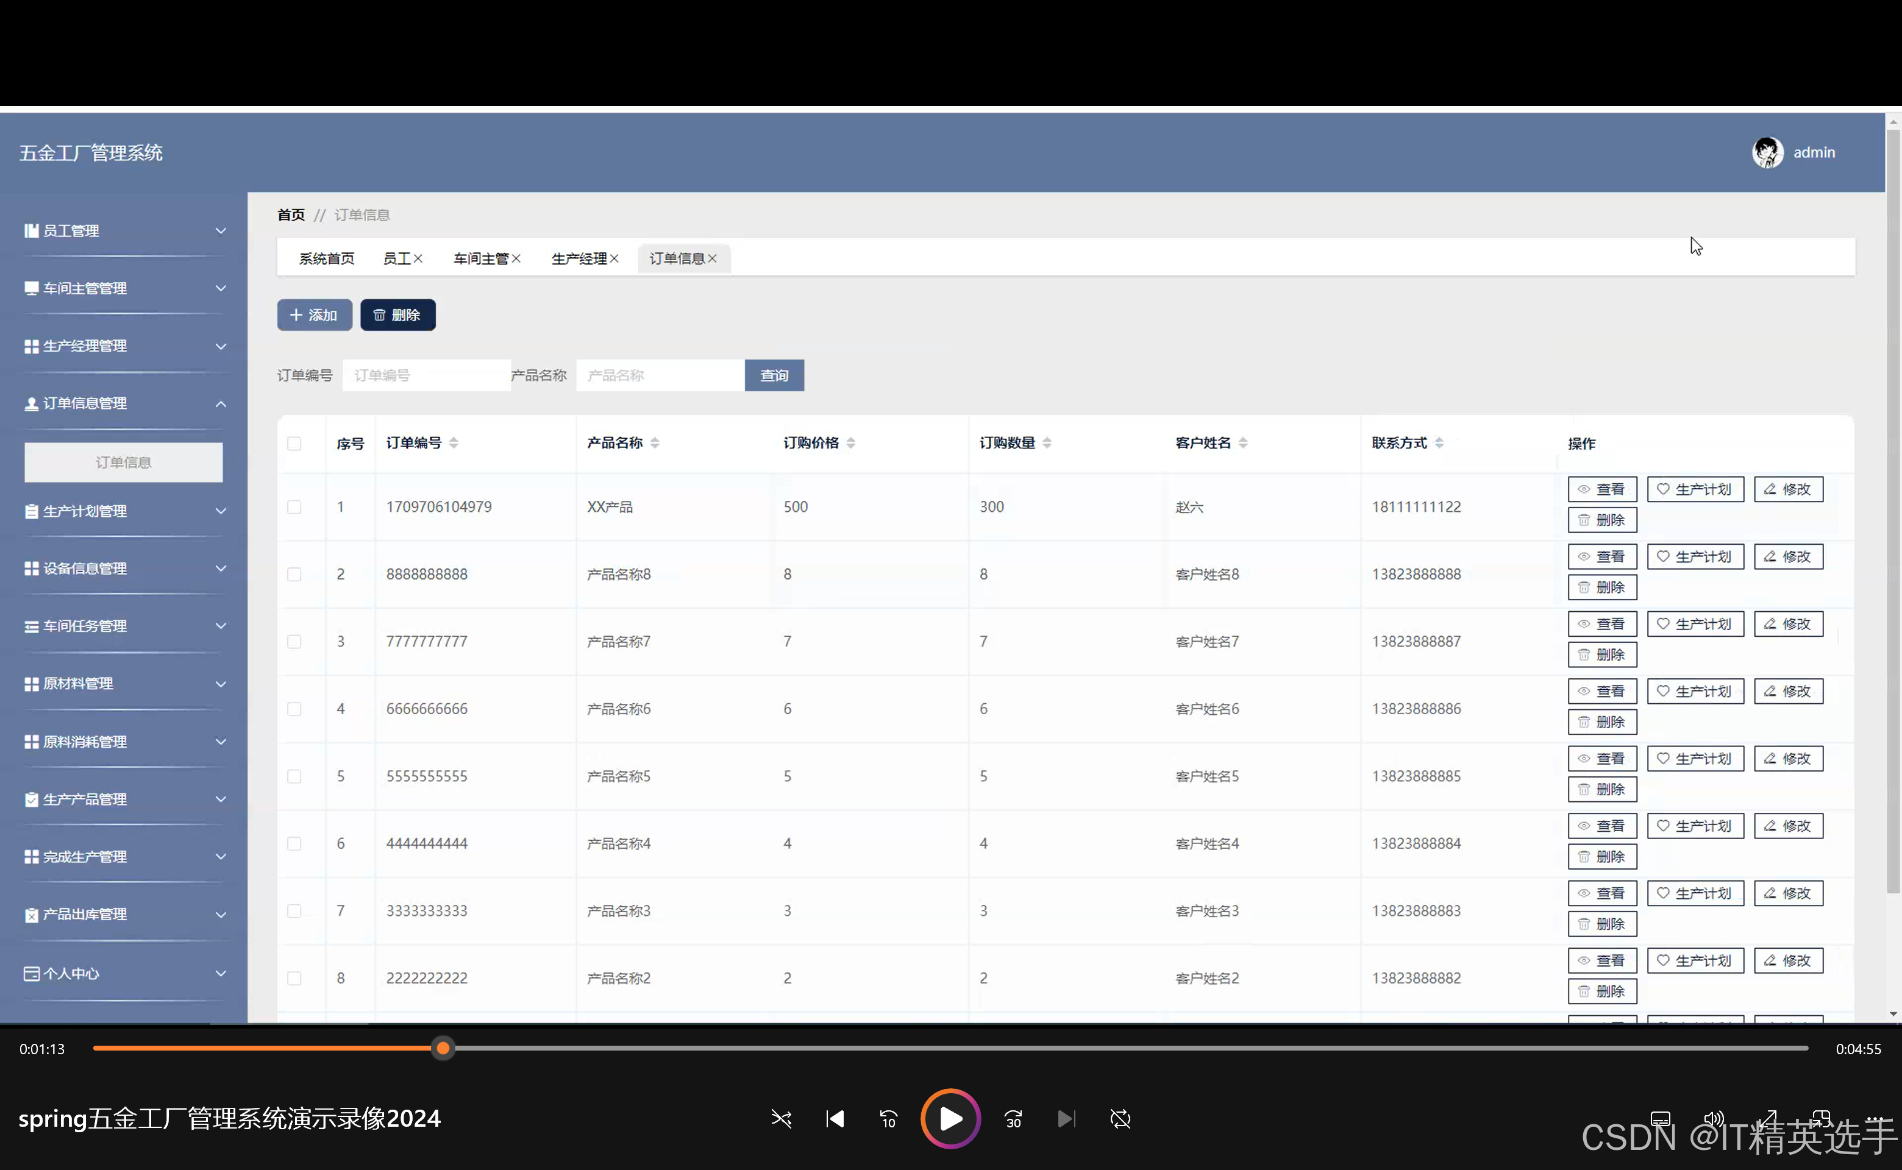
Task: Select checkbox for row 产品名称6
Action: click(294, 709)
